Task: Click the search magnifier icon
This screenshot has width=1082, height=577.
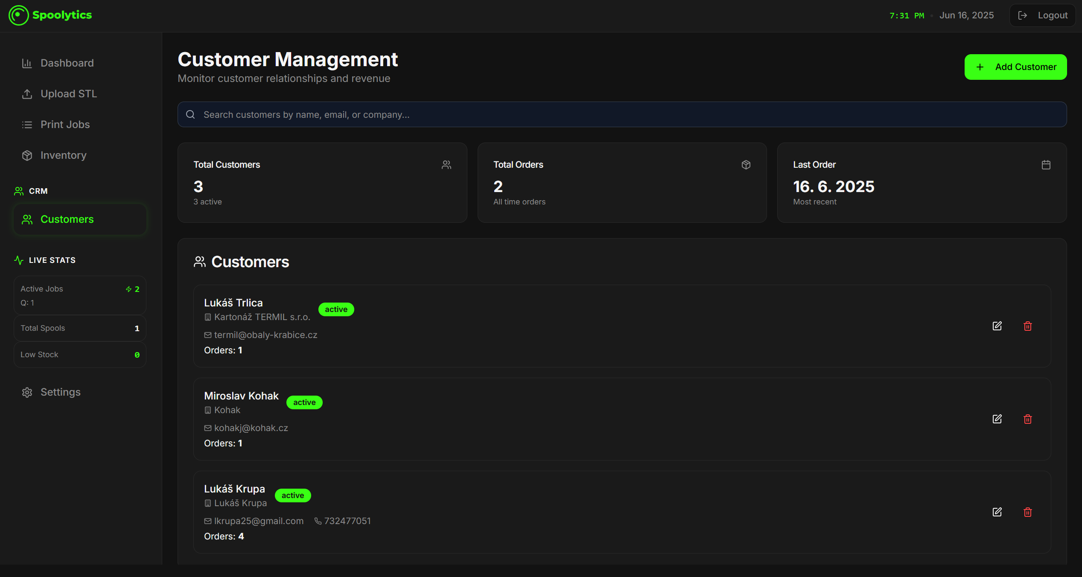Action: point(190,114)
